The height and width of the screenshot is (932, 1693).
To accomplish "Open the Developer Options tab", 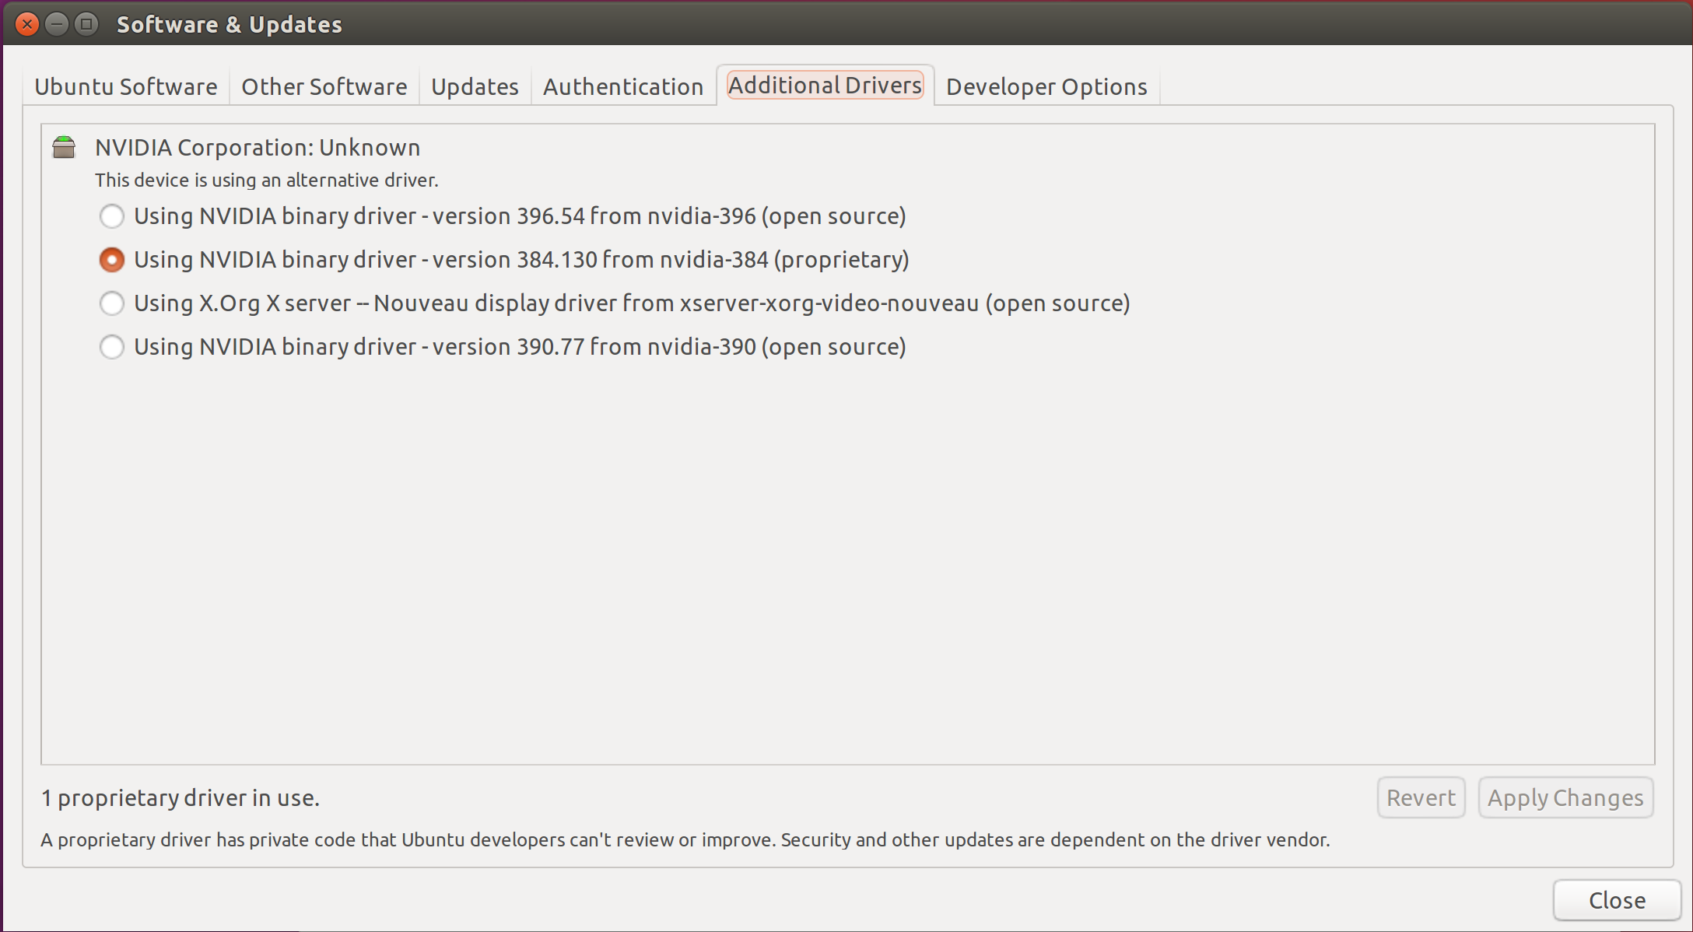I will [x=1046, y=86].
